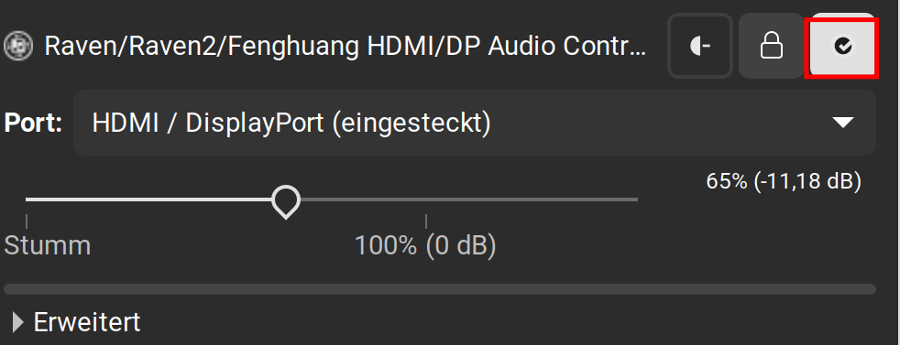Click the Stumm label under the slider

pos(48,246)
